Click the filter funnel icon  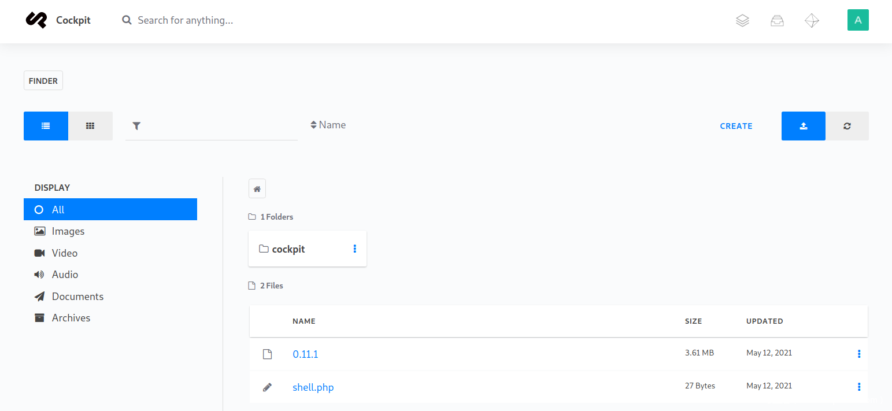click(136, 126)
